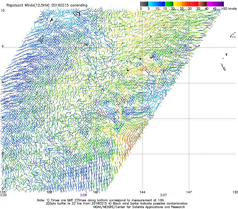Click the latitude label "8" on left axis
This screenshot has height=209, width=238.
click(3, 46)
